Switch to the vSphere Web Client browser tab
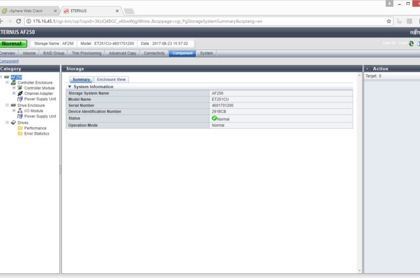Image resolution: width=420 pixels, height=278 pixels. coord(29,11)
